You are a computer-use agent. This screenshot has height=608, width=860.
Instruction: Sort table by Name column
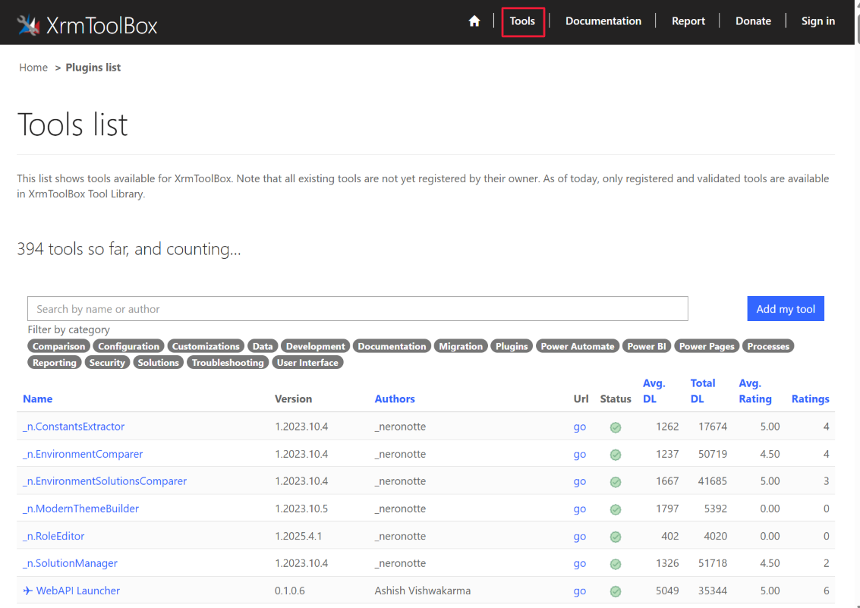tap(37, 399)
